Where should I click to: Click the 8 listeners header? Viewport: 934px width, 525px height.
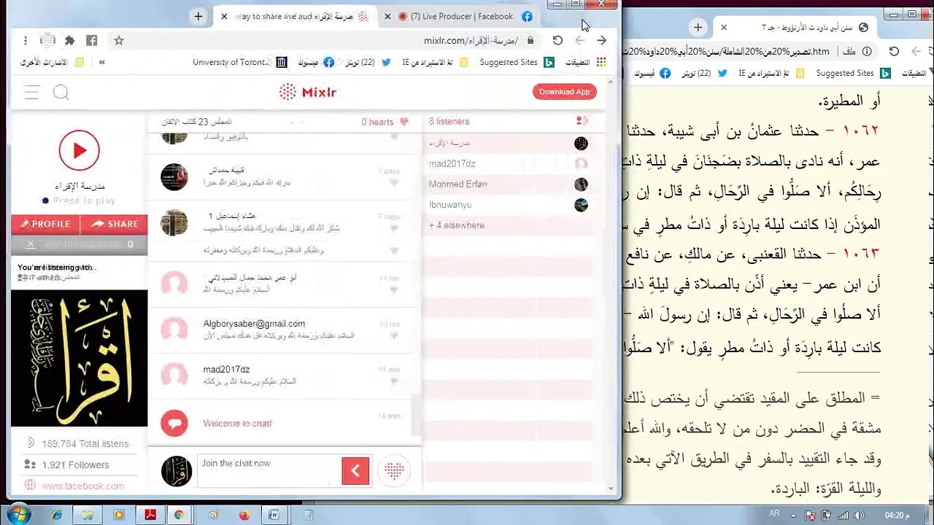[x=449, y=122]
